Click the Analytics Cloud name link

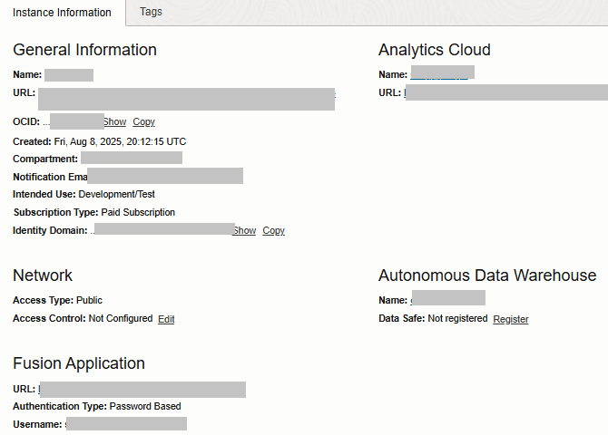coord(442,73)
